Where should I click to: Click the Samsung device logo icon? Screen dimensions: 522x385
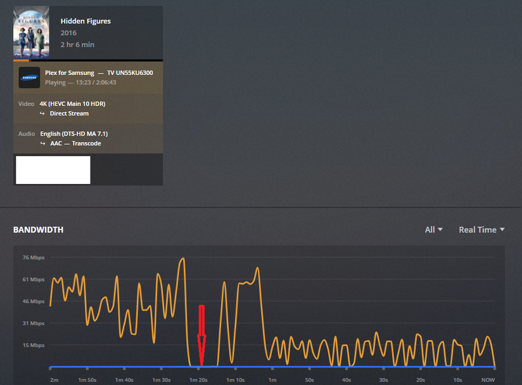click(29, 77)
